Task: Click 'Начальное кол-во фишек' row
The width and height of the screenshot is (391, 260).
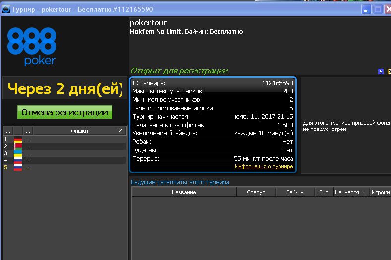Action: [213, 125]
